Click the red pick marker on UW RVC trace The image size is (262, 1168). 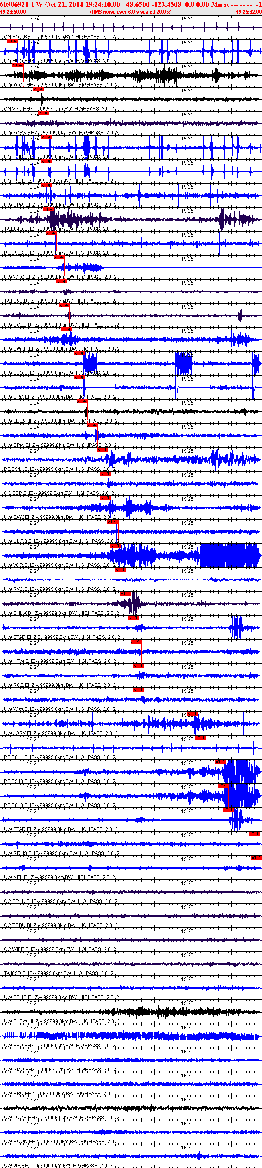point(120,570)
